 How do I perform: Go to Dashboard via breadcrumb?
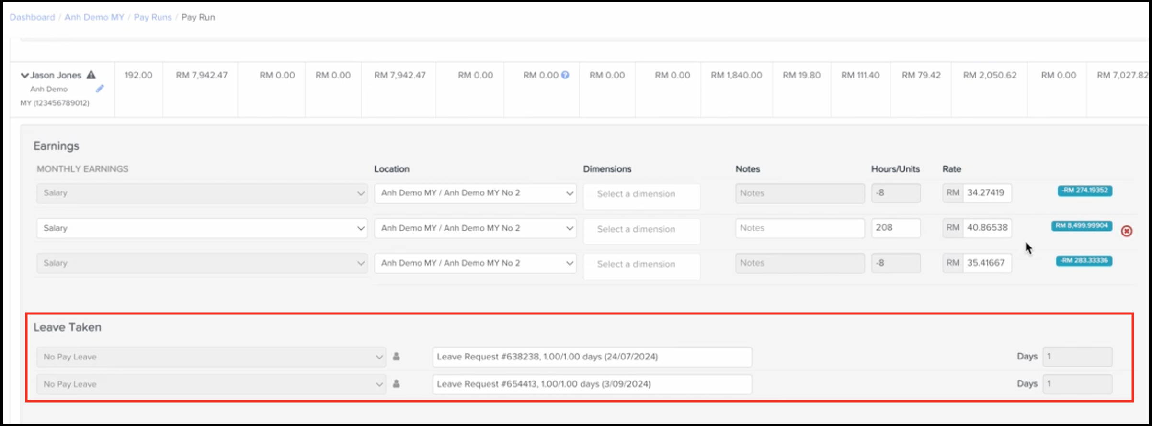pos(32,17)
